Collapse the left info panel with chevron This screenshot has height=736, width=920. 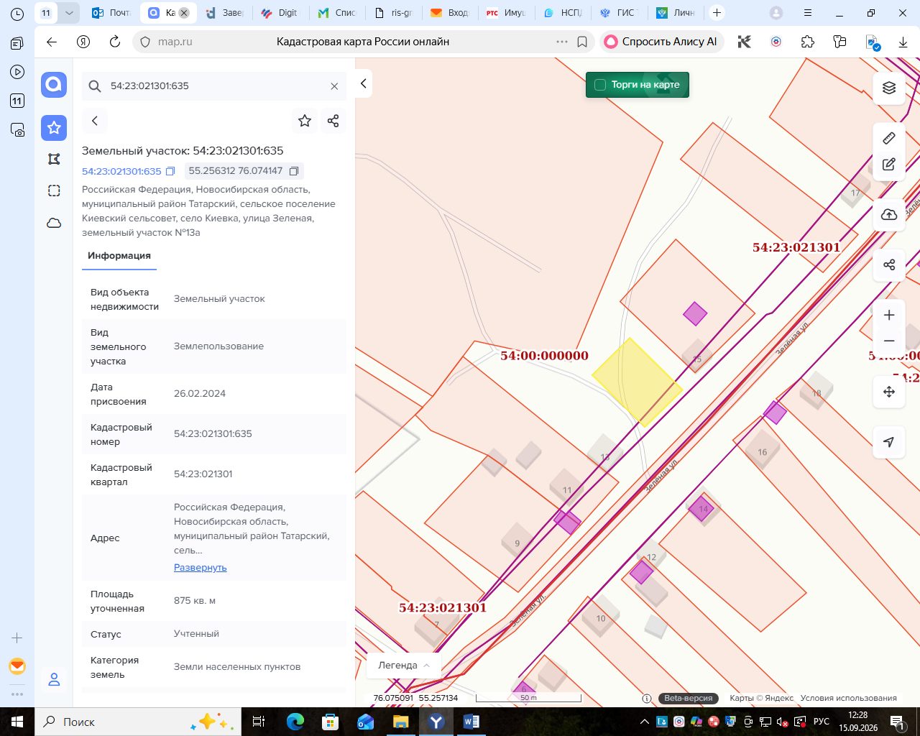point(364,84)
